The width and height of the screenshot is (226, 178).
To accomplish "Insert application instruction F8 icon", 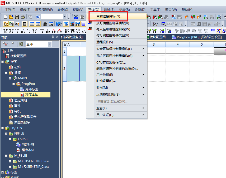I will (x=35, y=31).
